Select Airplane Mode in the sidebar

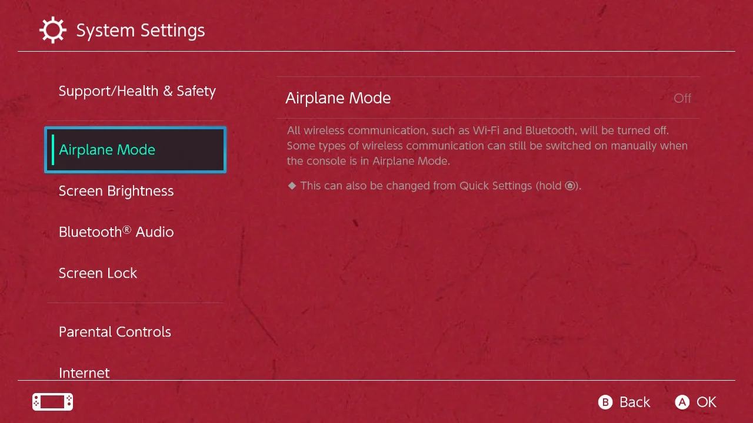coord(135,150)
